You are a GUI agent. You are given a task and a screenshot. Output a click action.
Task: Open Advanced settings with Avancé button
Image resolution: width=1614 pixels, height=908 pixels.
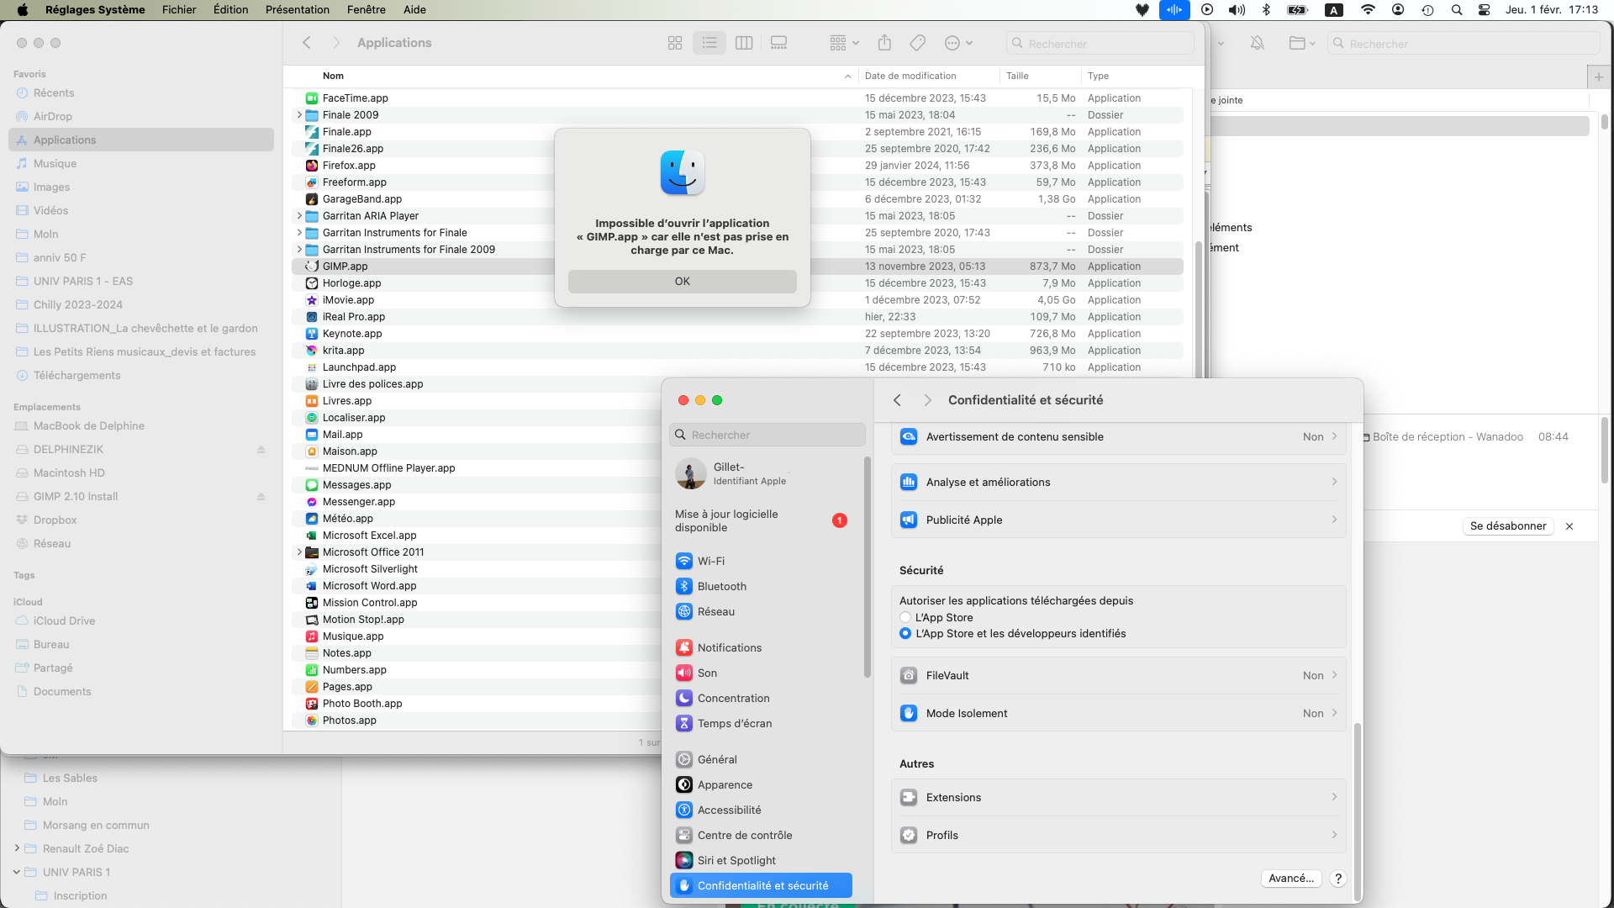pyautogui.click(x=1290, y=878)
